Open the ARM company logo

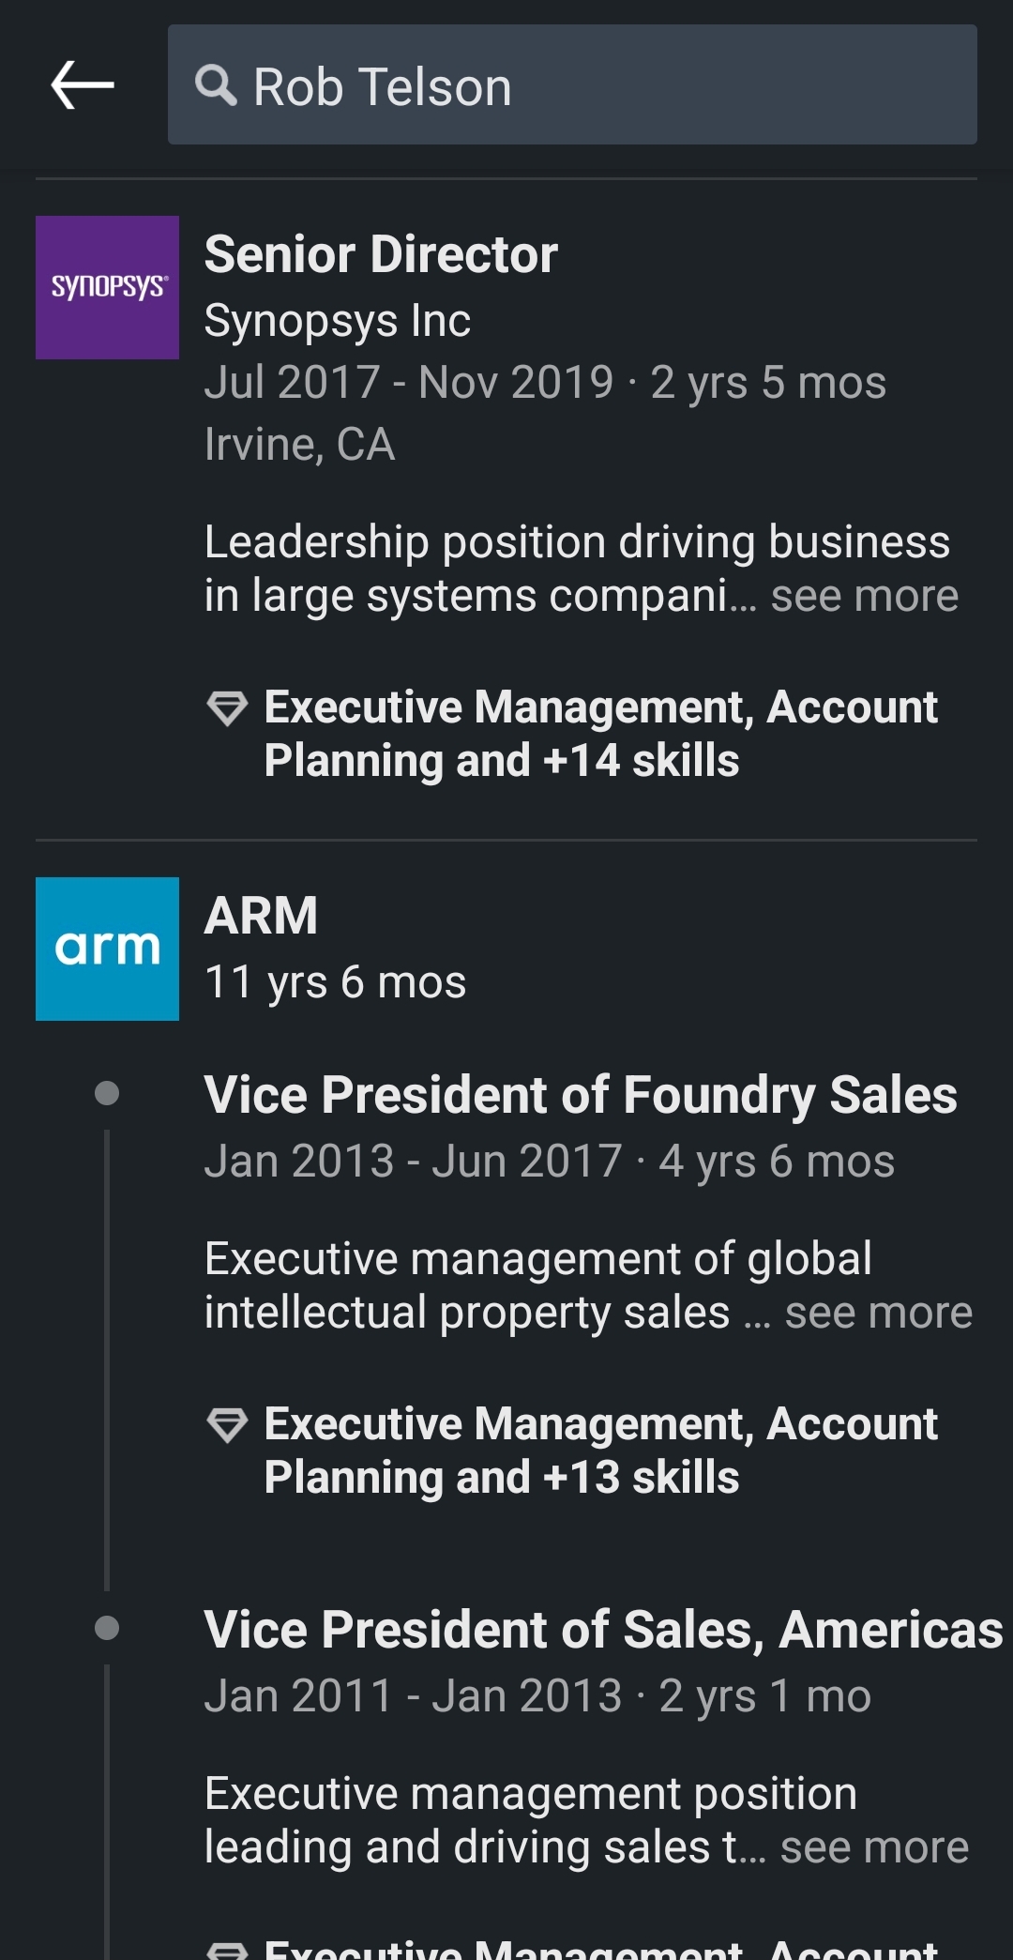coord(107,949)
